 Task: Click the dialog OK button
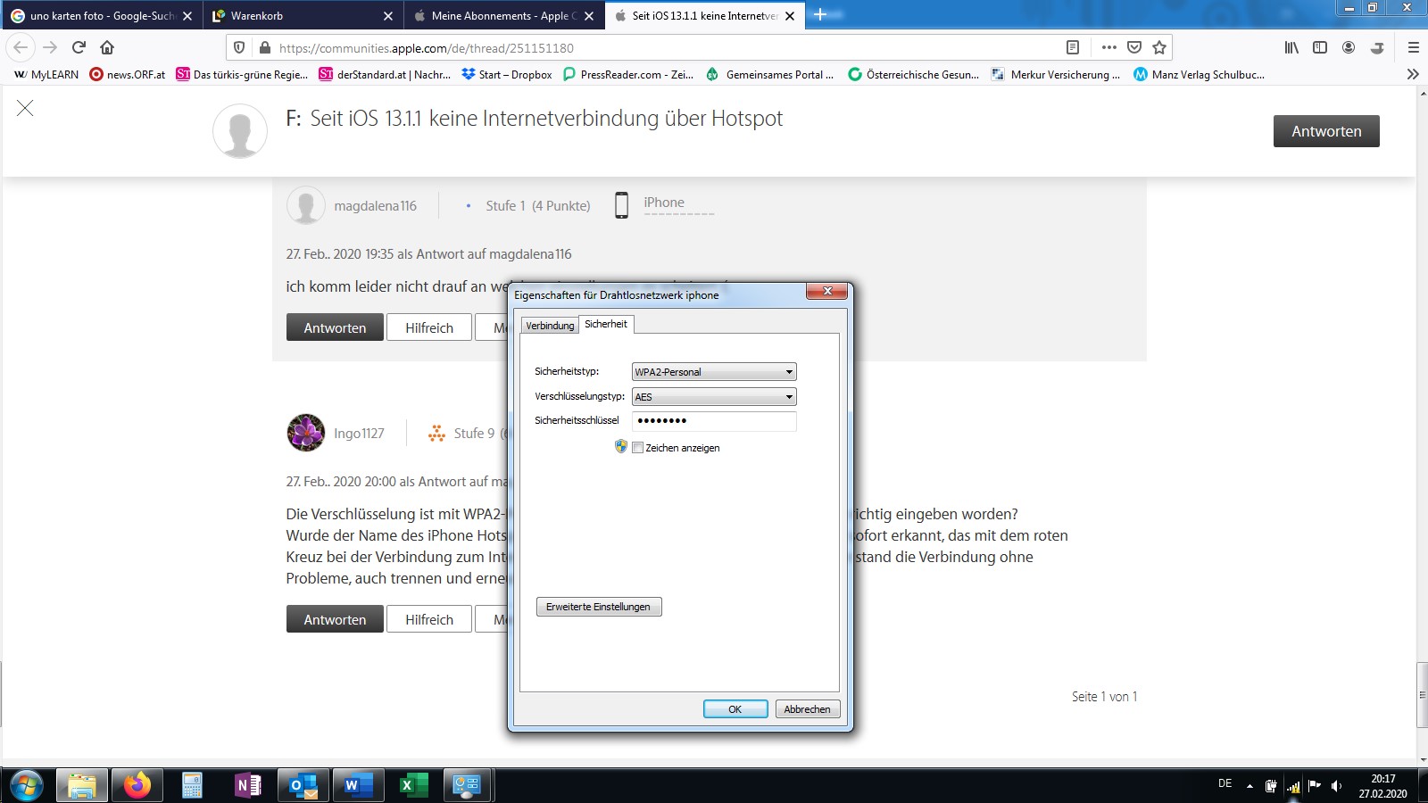pyautogui.click(x=735, y=709)
